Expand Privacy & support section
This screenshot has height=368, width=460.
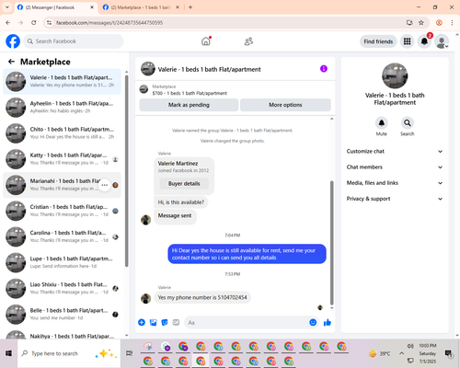[x=395, y=199]
